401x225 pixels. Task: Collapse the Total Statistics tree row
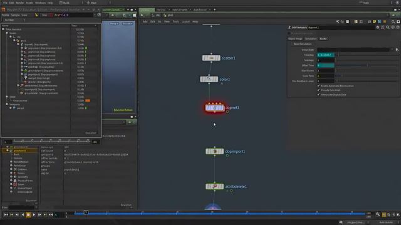[3, 29]
